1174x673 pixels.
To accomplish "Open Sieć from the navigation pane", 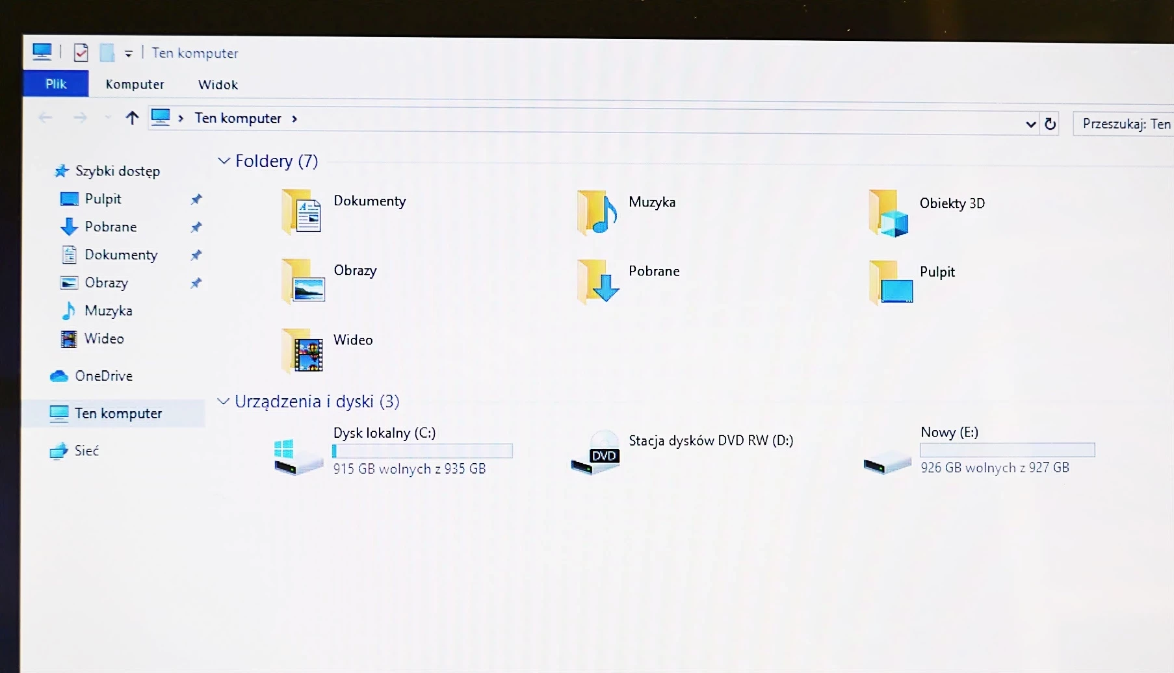I will click(x=86, y=450).
